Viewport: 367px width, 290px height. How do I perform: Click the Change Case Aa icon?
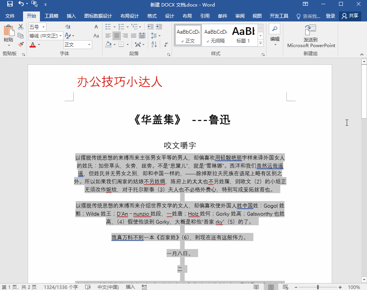[x=96, y=36]
